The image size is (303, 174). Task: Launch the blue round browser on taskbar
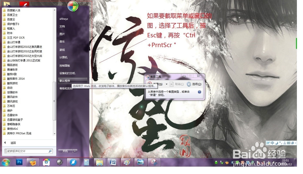73,162
